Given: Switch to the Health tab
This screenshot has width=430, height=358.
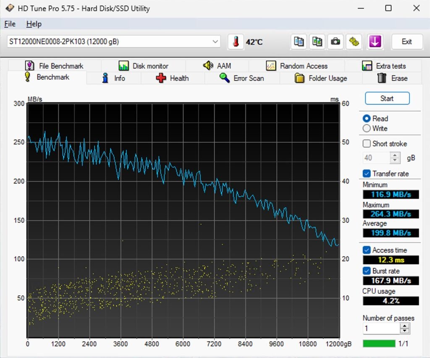Looking at the screenshot, I should pos(172,78).
